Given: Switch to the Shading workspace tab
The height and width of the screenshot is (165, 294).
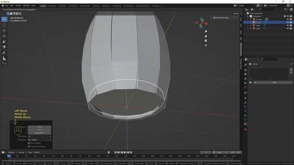Looking at the screenshot, I should click(x=96, y=6).
